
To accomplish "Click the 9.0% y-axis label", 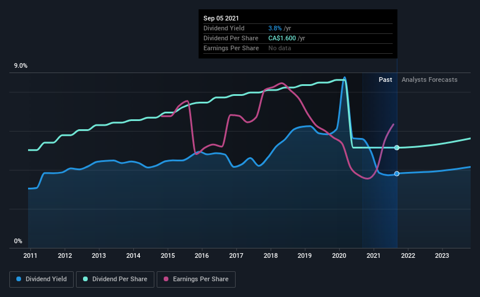I will 20,66.
